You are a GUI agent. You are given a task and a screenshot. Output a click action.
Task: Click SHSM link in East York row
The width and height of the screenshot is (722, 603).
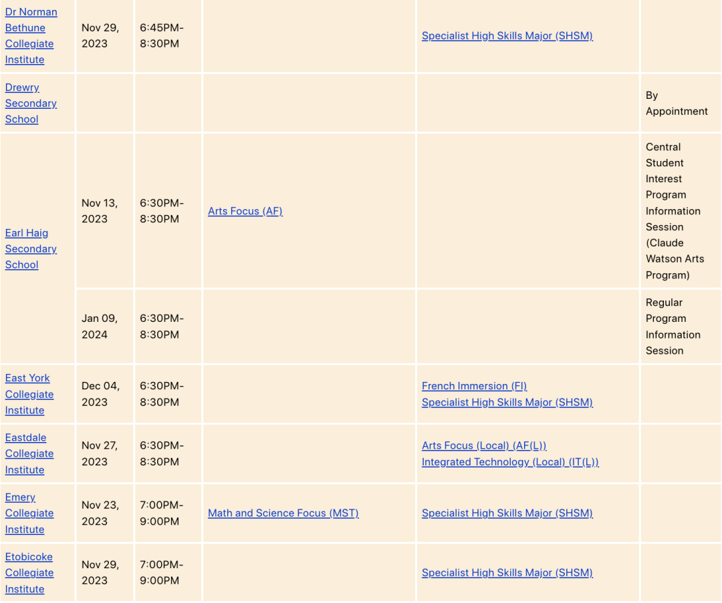click(507, 403)
